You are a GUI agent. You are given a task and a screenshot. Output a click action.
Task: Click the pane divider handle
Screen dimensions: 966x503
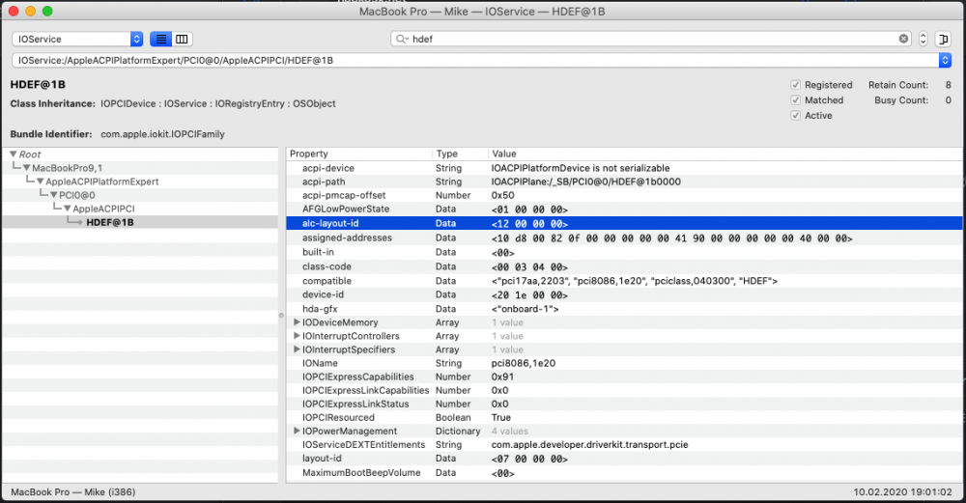click(281, 316)
